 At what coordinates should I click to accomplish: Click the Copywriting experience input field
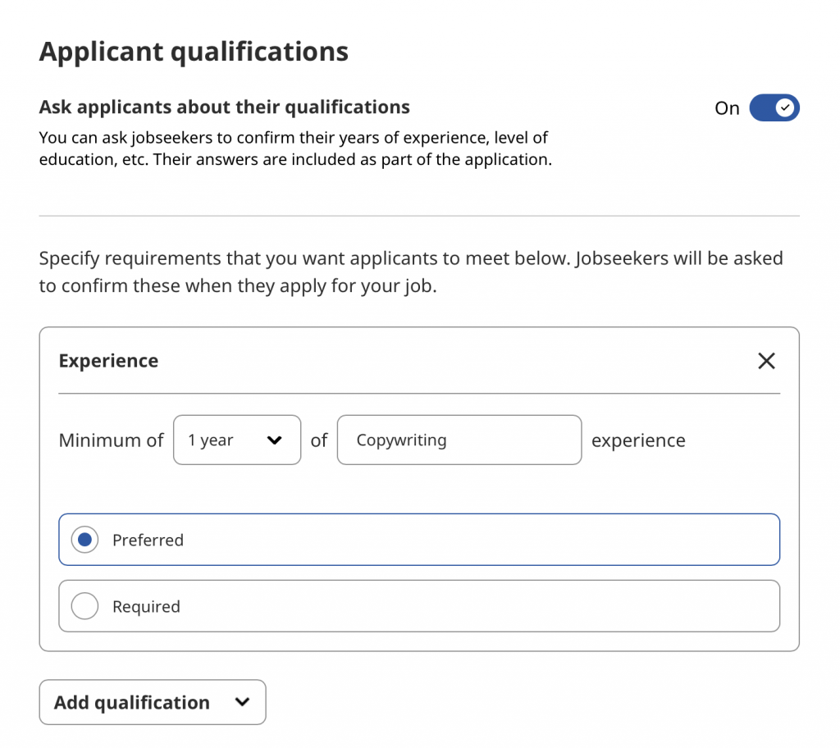coord(459,440)
